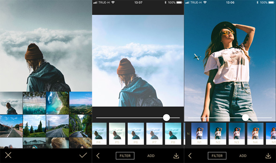Apply the N1 filter preset
This screenshot has width=276, height=163.
pyautogui.click(x=199, y=133)
